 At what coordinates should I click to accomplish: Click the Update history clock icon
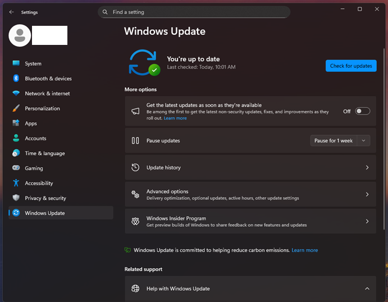(x=135, y=167)
